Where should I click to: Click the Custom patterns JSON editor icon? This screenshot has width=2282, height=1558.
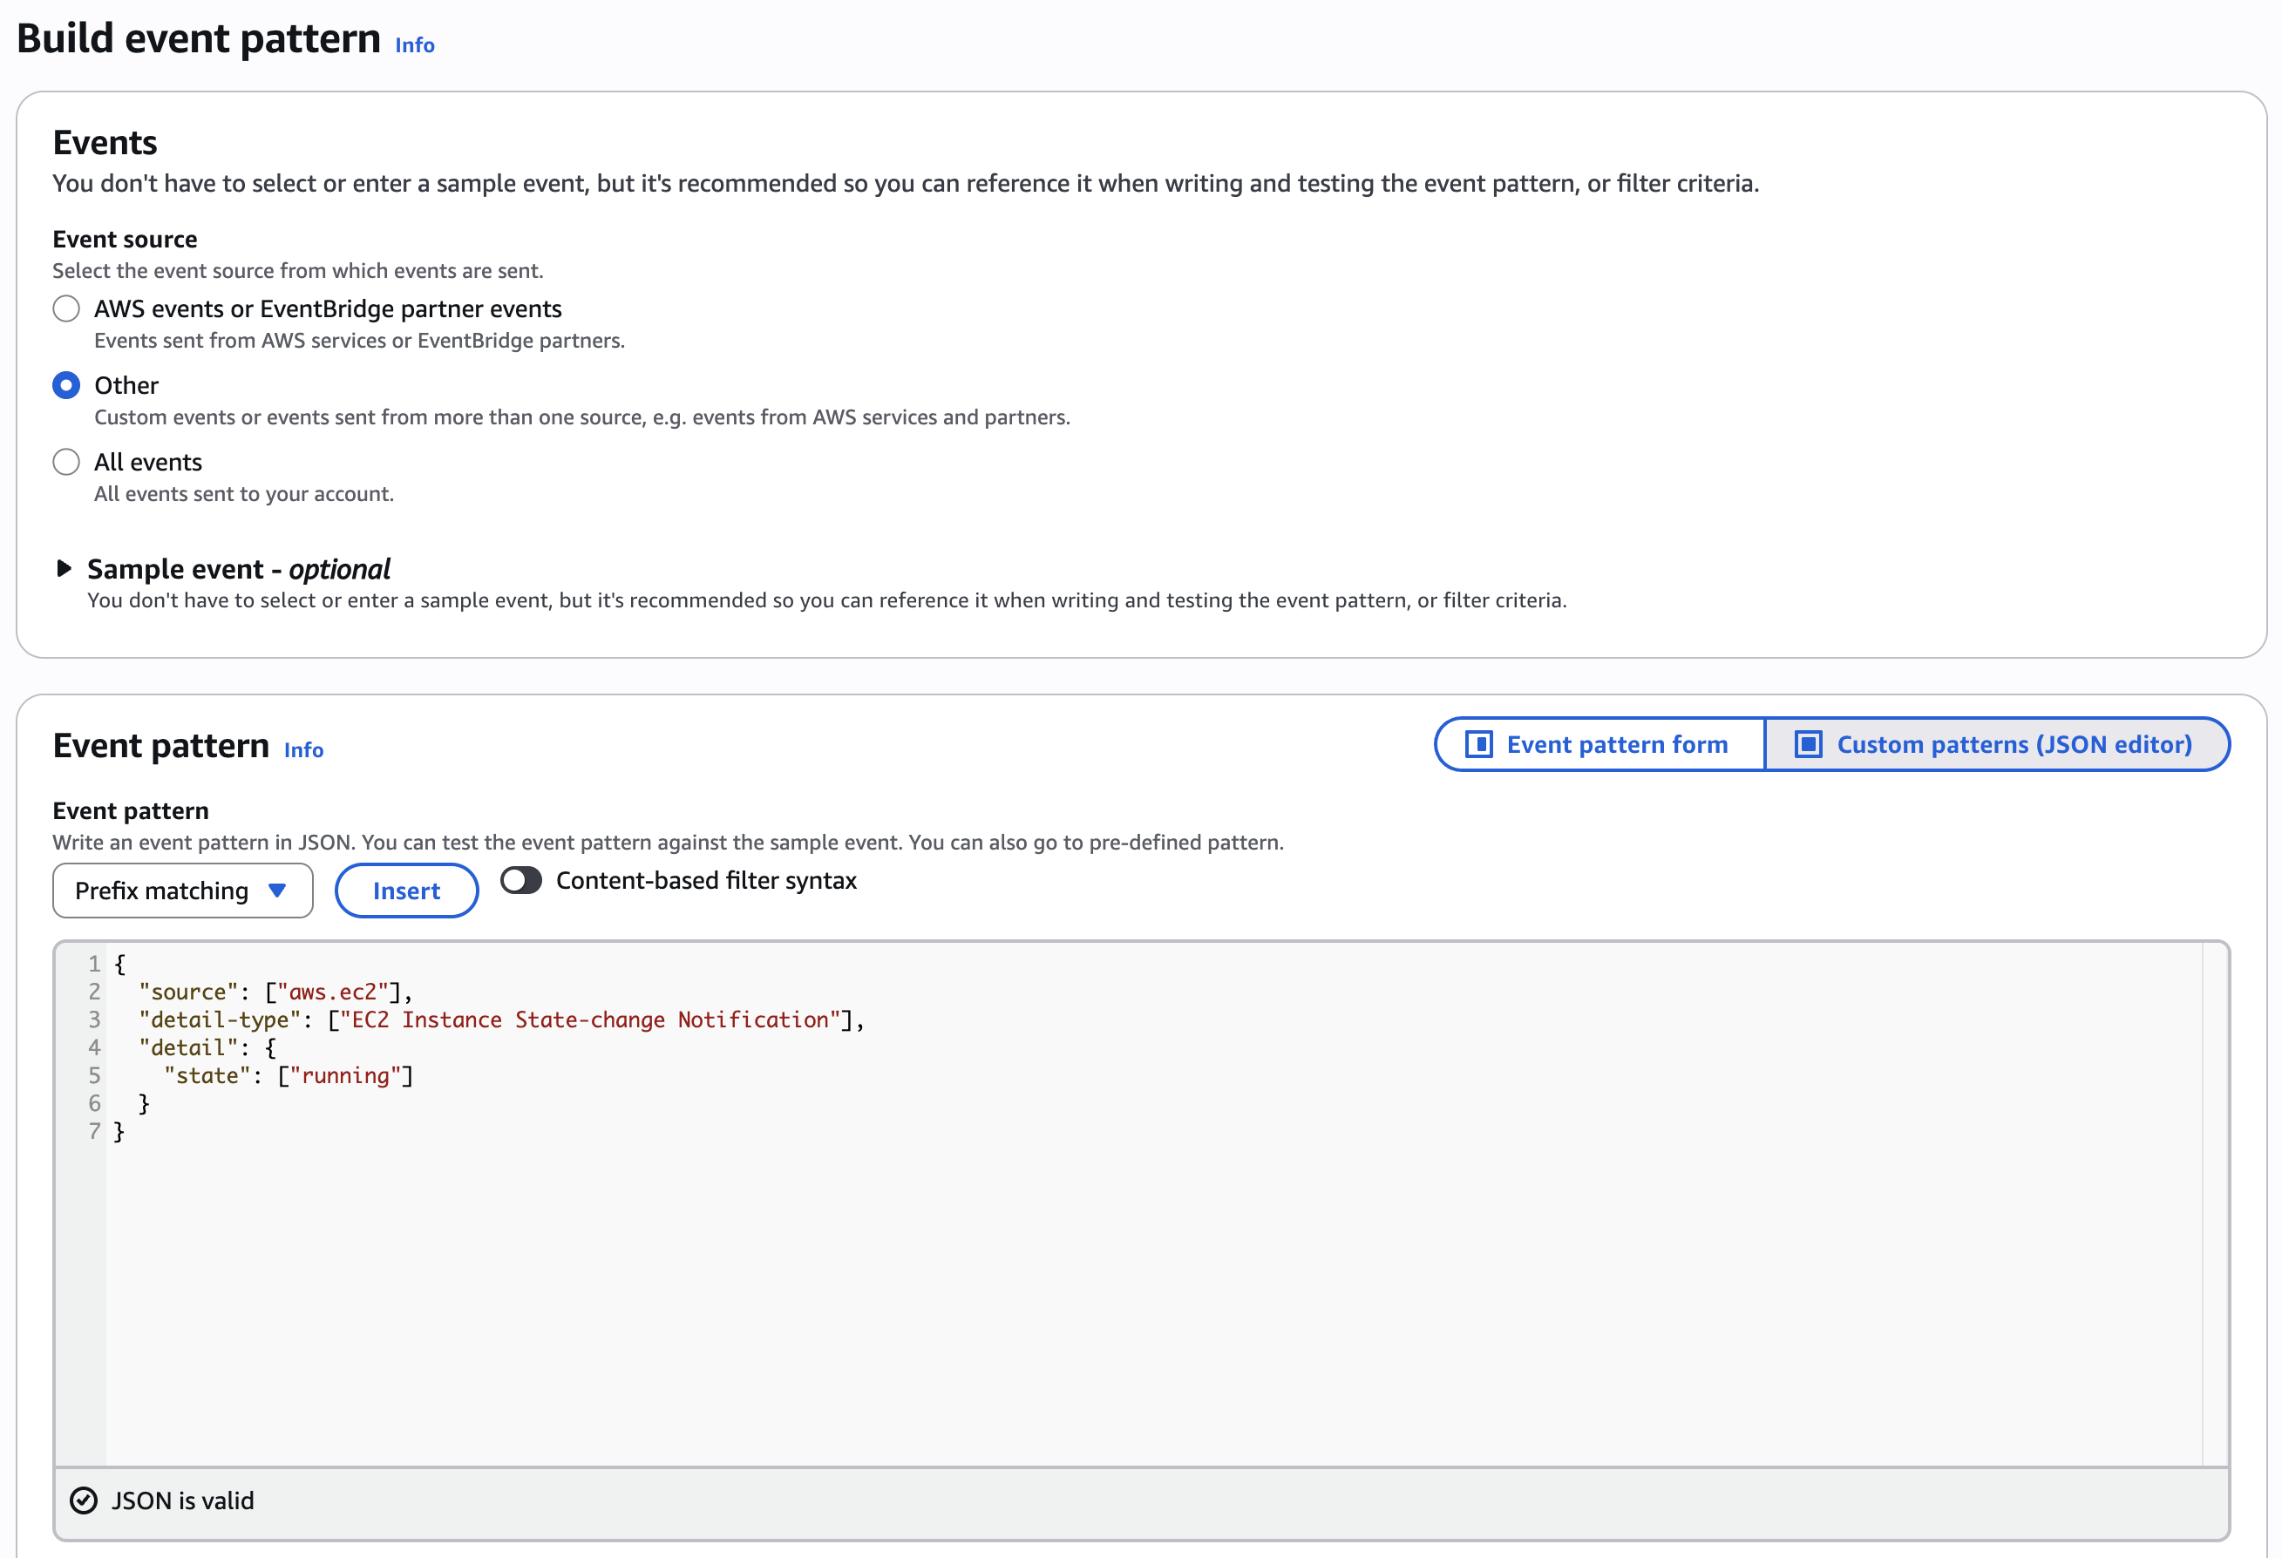click(1808, 744)
